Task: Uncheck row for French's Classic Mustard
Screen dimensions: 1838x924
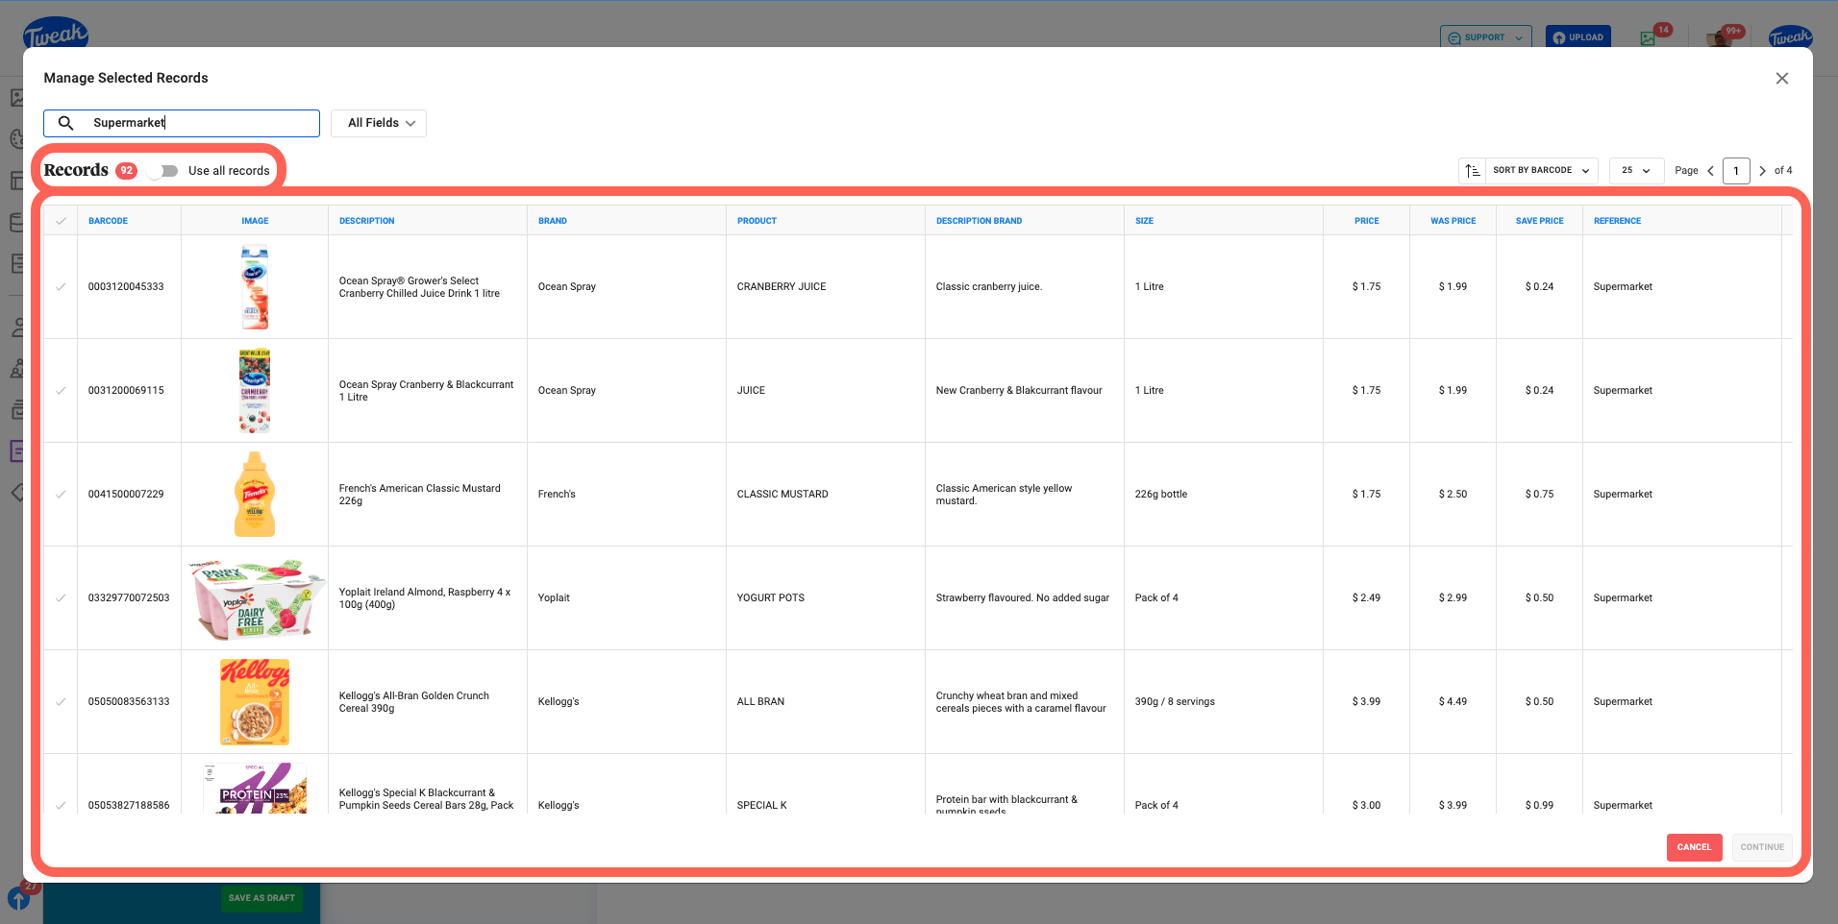Action: [x=61, y=495]
